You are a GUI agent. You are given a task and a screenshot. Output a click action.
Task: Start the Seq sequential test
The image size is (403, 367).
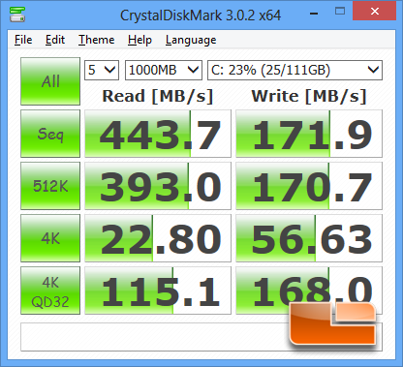(50, 134)
